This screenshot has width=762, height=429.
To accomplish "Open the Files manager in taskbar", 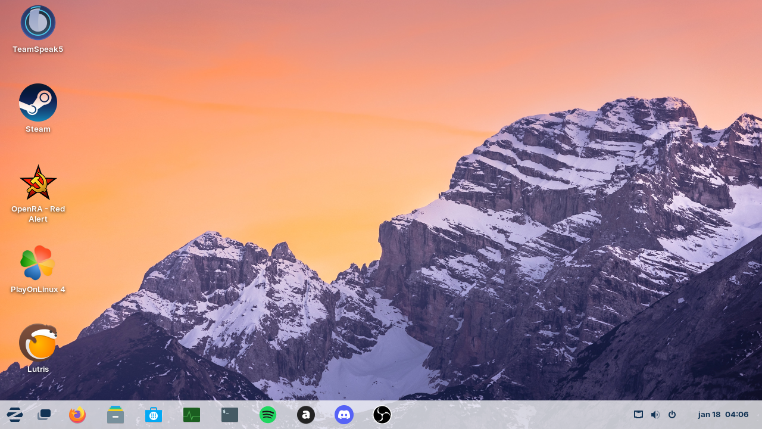I will pyautogui.click(x=115, y=415).
